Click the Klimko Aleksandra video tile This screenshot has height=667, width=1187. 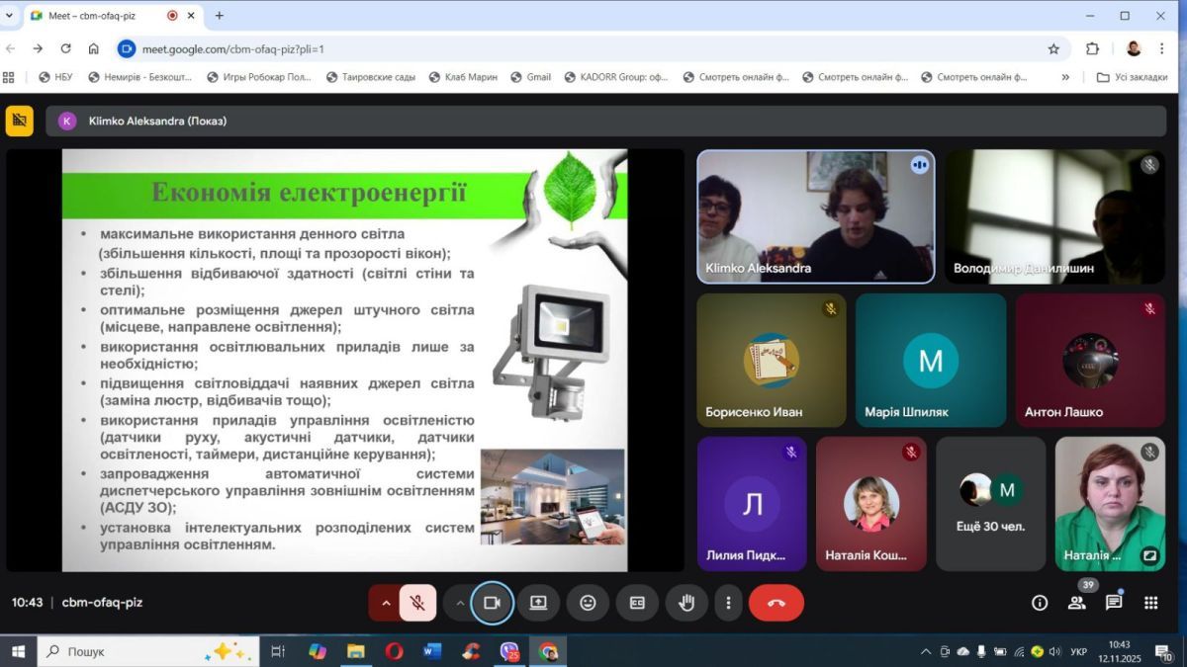pos(815,217)
